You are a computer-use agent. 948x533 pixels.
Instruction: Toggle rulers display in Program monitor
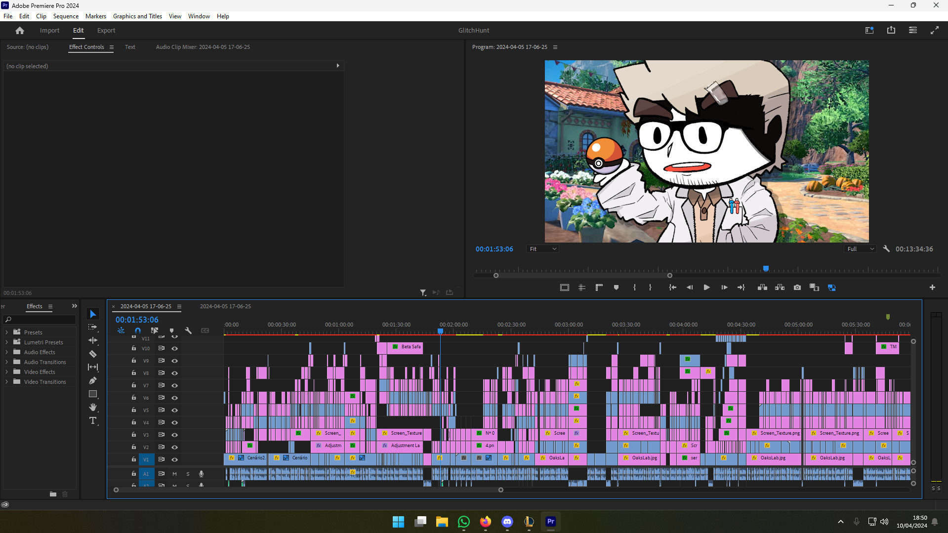599,287
